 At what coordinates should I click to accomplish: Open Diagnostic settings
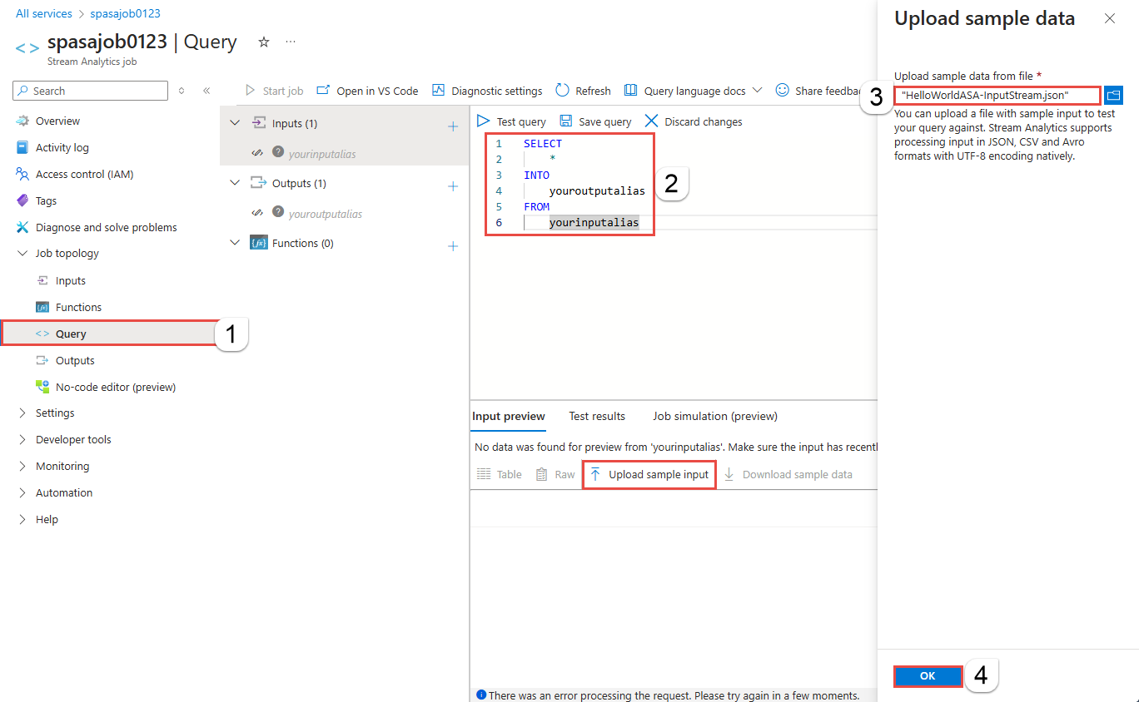click(x=488, y=91)
